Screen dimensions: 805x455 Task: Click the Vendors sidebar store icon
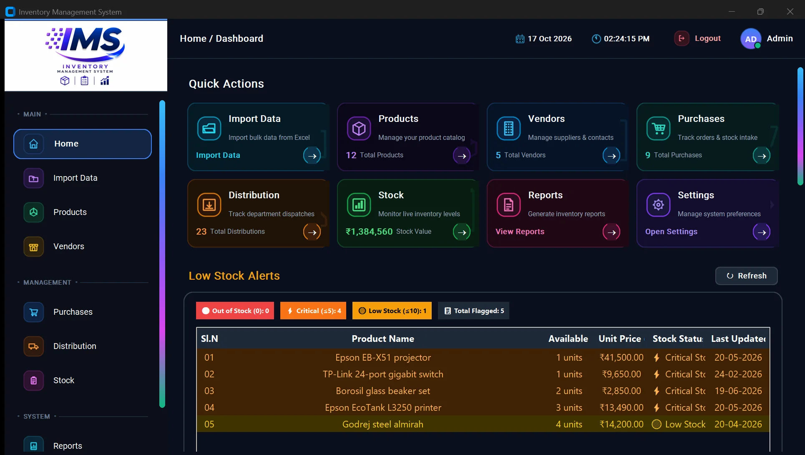tap(33, 247)
